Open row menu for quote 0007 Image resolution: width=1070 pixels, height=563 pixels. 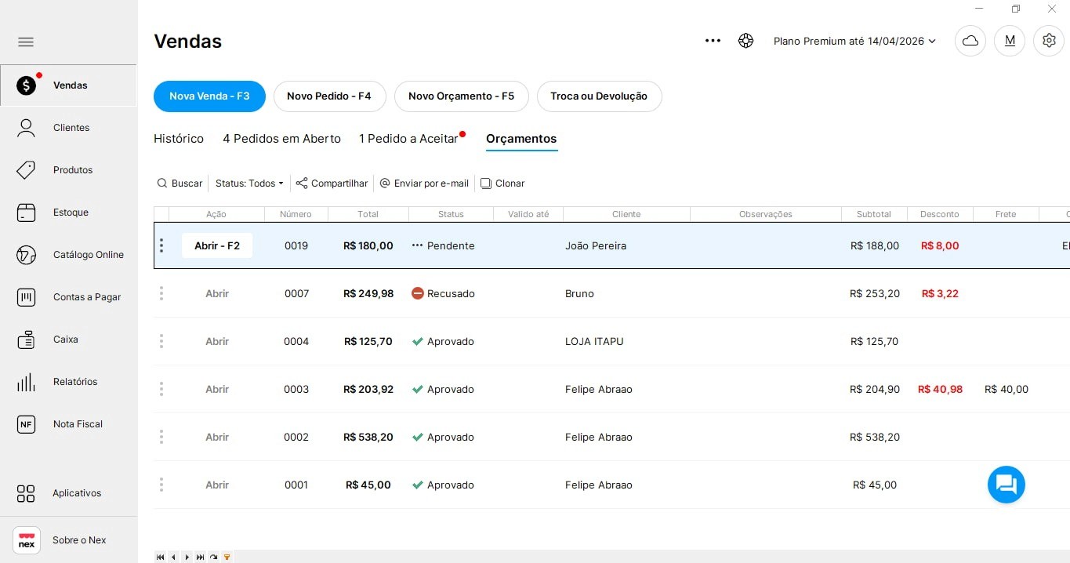click(161, 293)
